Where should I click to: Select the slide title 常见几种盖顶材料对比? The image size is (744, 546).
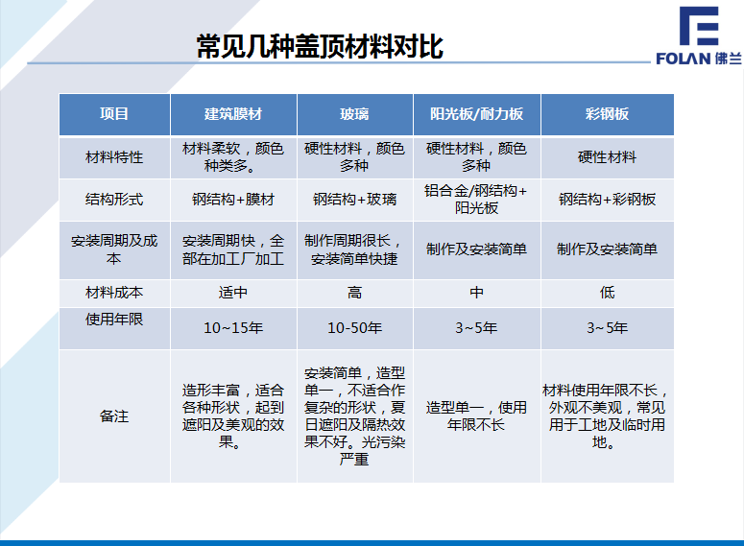[x=319, y=47]
